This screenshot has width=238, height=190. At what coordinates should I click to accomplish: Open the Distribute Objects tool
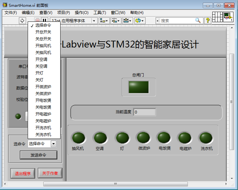click(x=116, y=20)
